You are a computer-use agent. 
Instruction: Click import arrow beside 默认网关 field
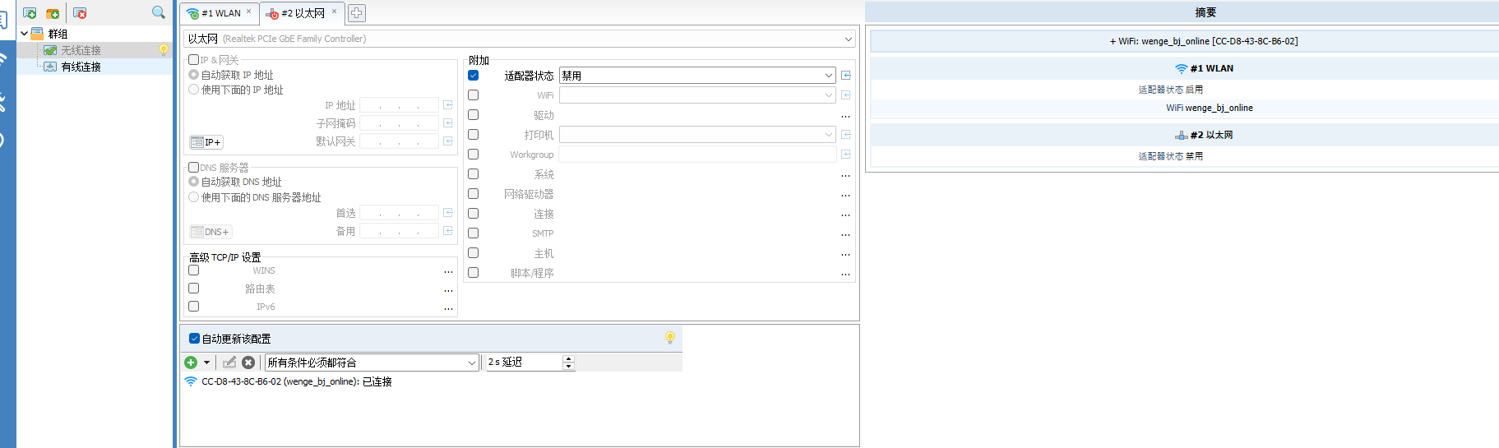tap(448, 141)
